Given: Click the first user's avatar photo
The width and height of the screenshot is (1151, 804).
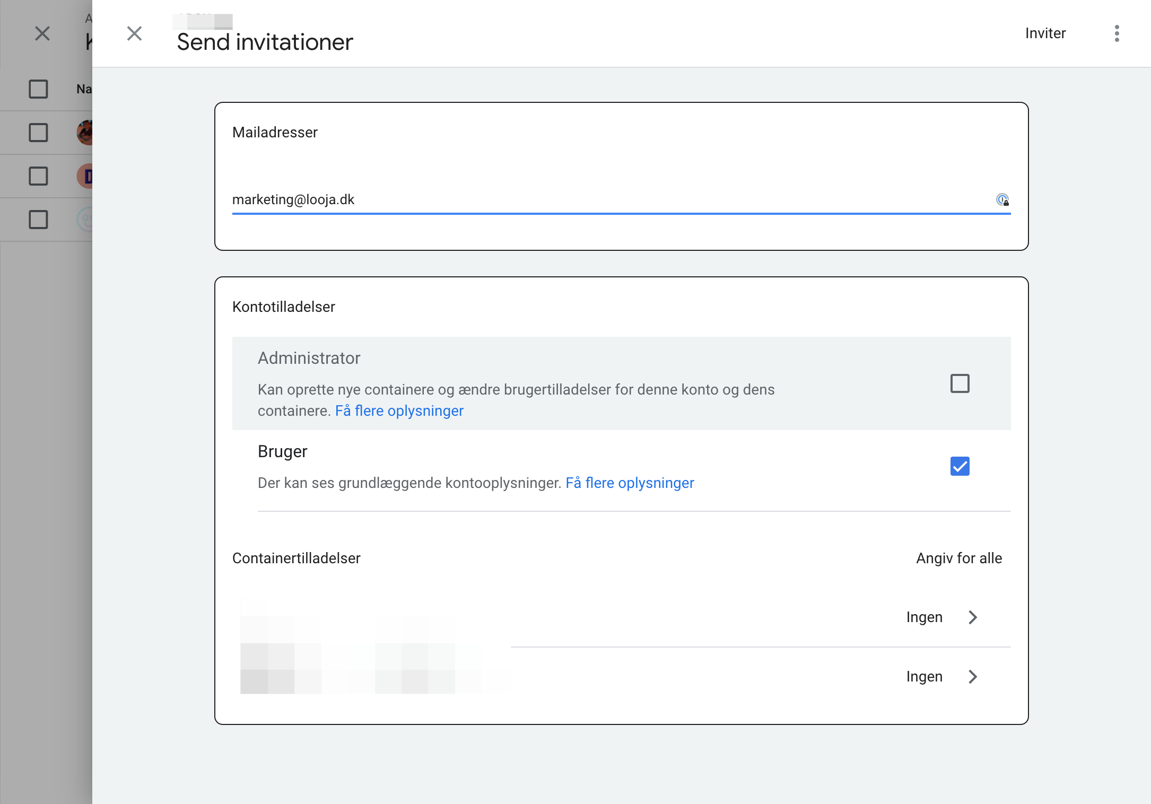Looking at the screenshot, I should 85,133.
